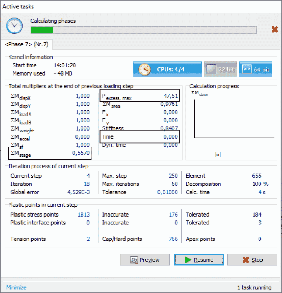Click the ΣMarea value 0,9761
This screenshot has height=293, width=282.
pos(169,104)
